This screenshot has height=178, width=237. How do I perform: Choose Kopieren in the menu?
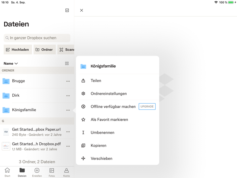point(118,145)
